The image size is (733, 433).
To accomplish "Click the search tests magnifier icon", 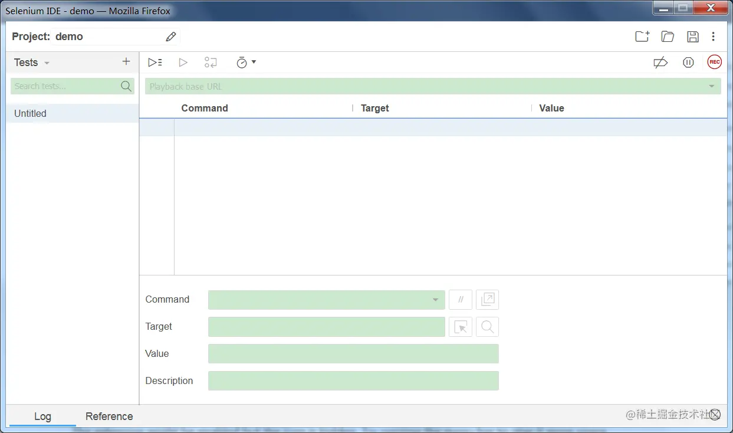I will 126,86.
